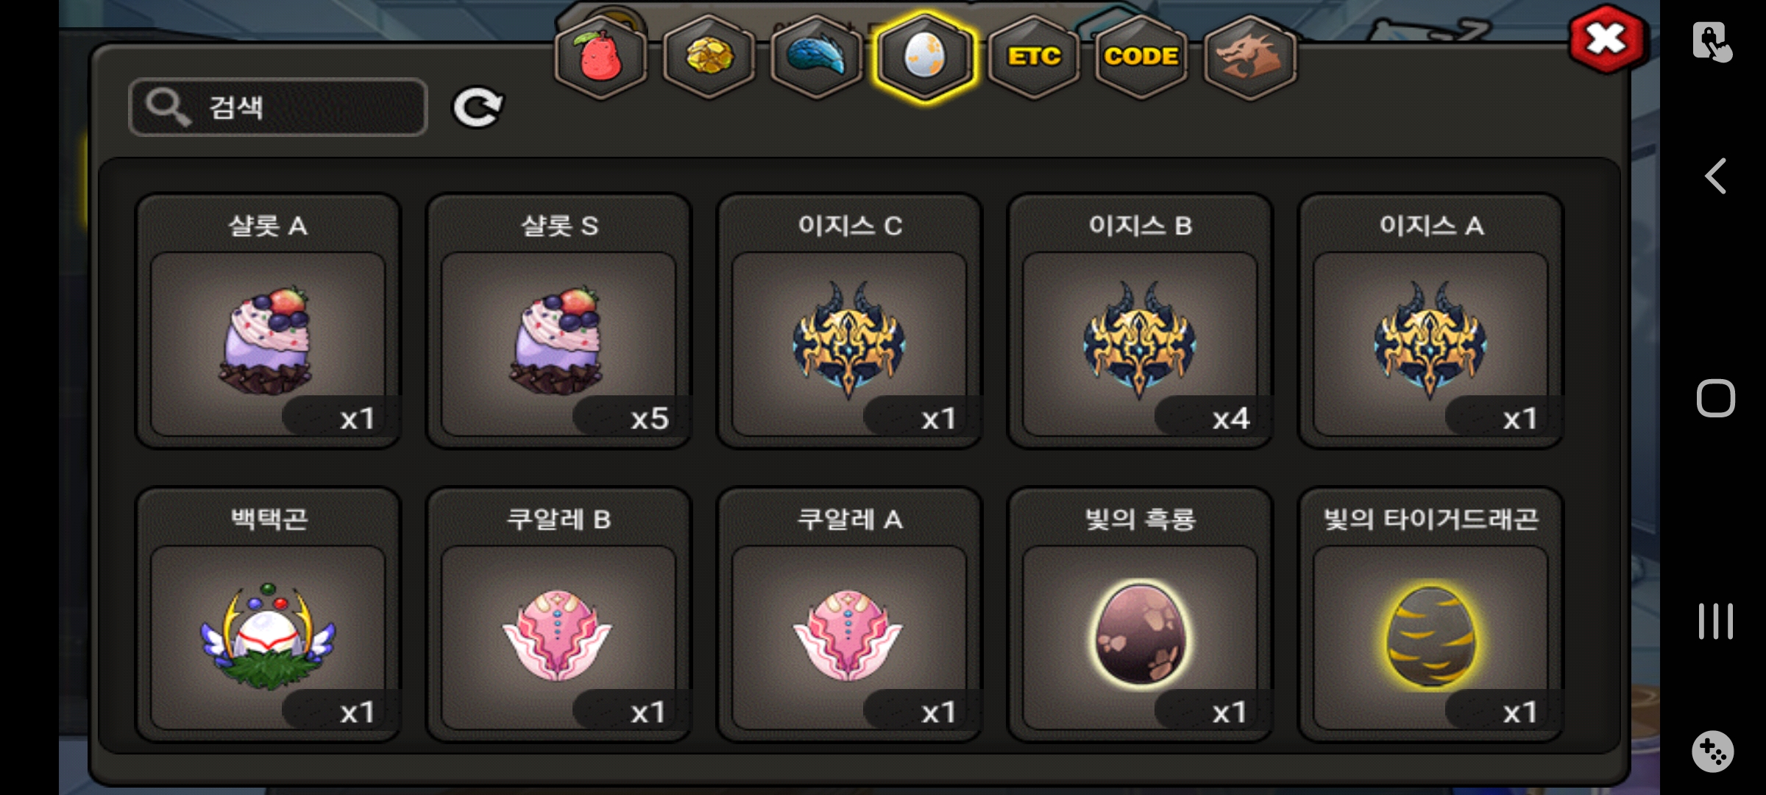Image resolution: width=1766 pixels, height=795 pixels.
Task: Tap the Android home button
Action: [x=1715, y=398]
